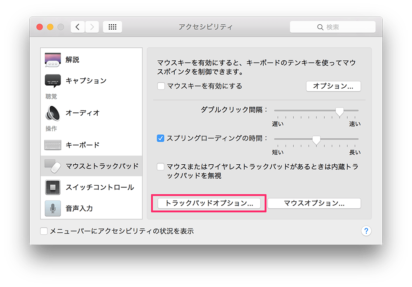Select スイッチコントロール in the sidebar
The width and height of the screenshot is (412, 287).
pyautogui.click(x=91, y=187)
